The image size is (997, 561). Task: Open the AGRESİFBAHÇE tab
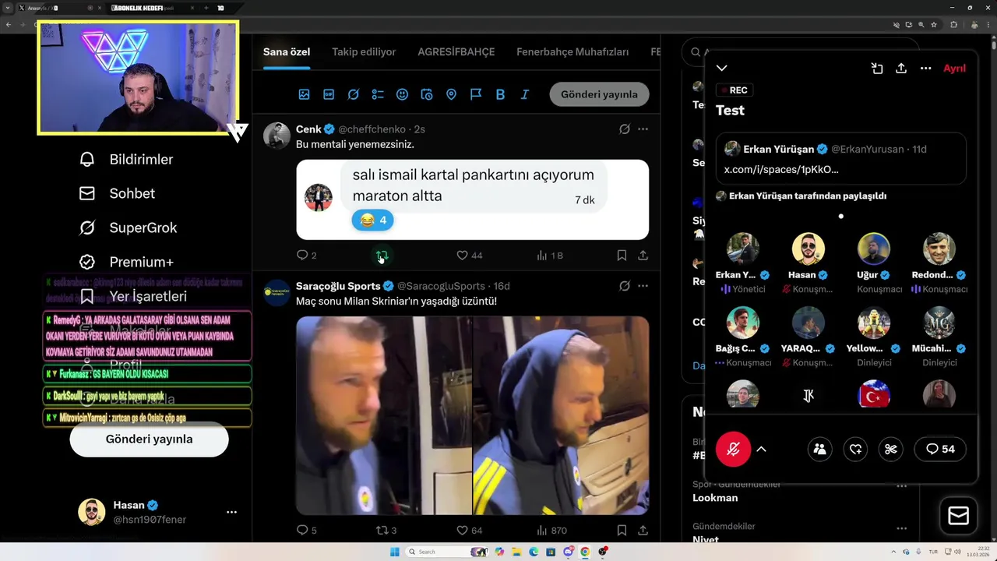[456, 52]
